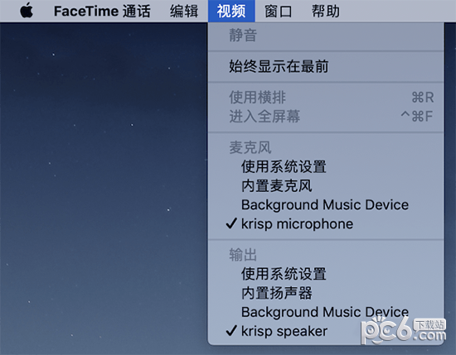Pick Background Music Device under 麦克风
The image size is (456, 355).
(326, 205)
